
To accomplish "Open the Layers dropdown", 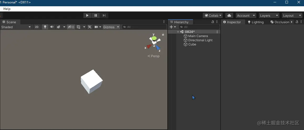I will [269, 15].
